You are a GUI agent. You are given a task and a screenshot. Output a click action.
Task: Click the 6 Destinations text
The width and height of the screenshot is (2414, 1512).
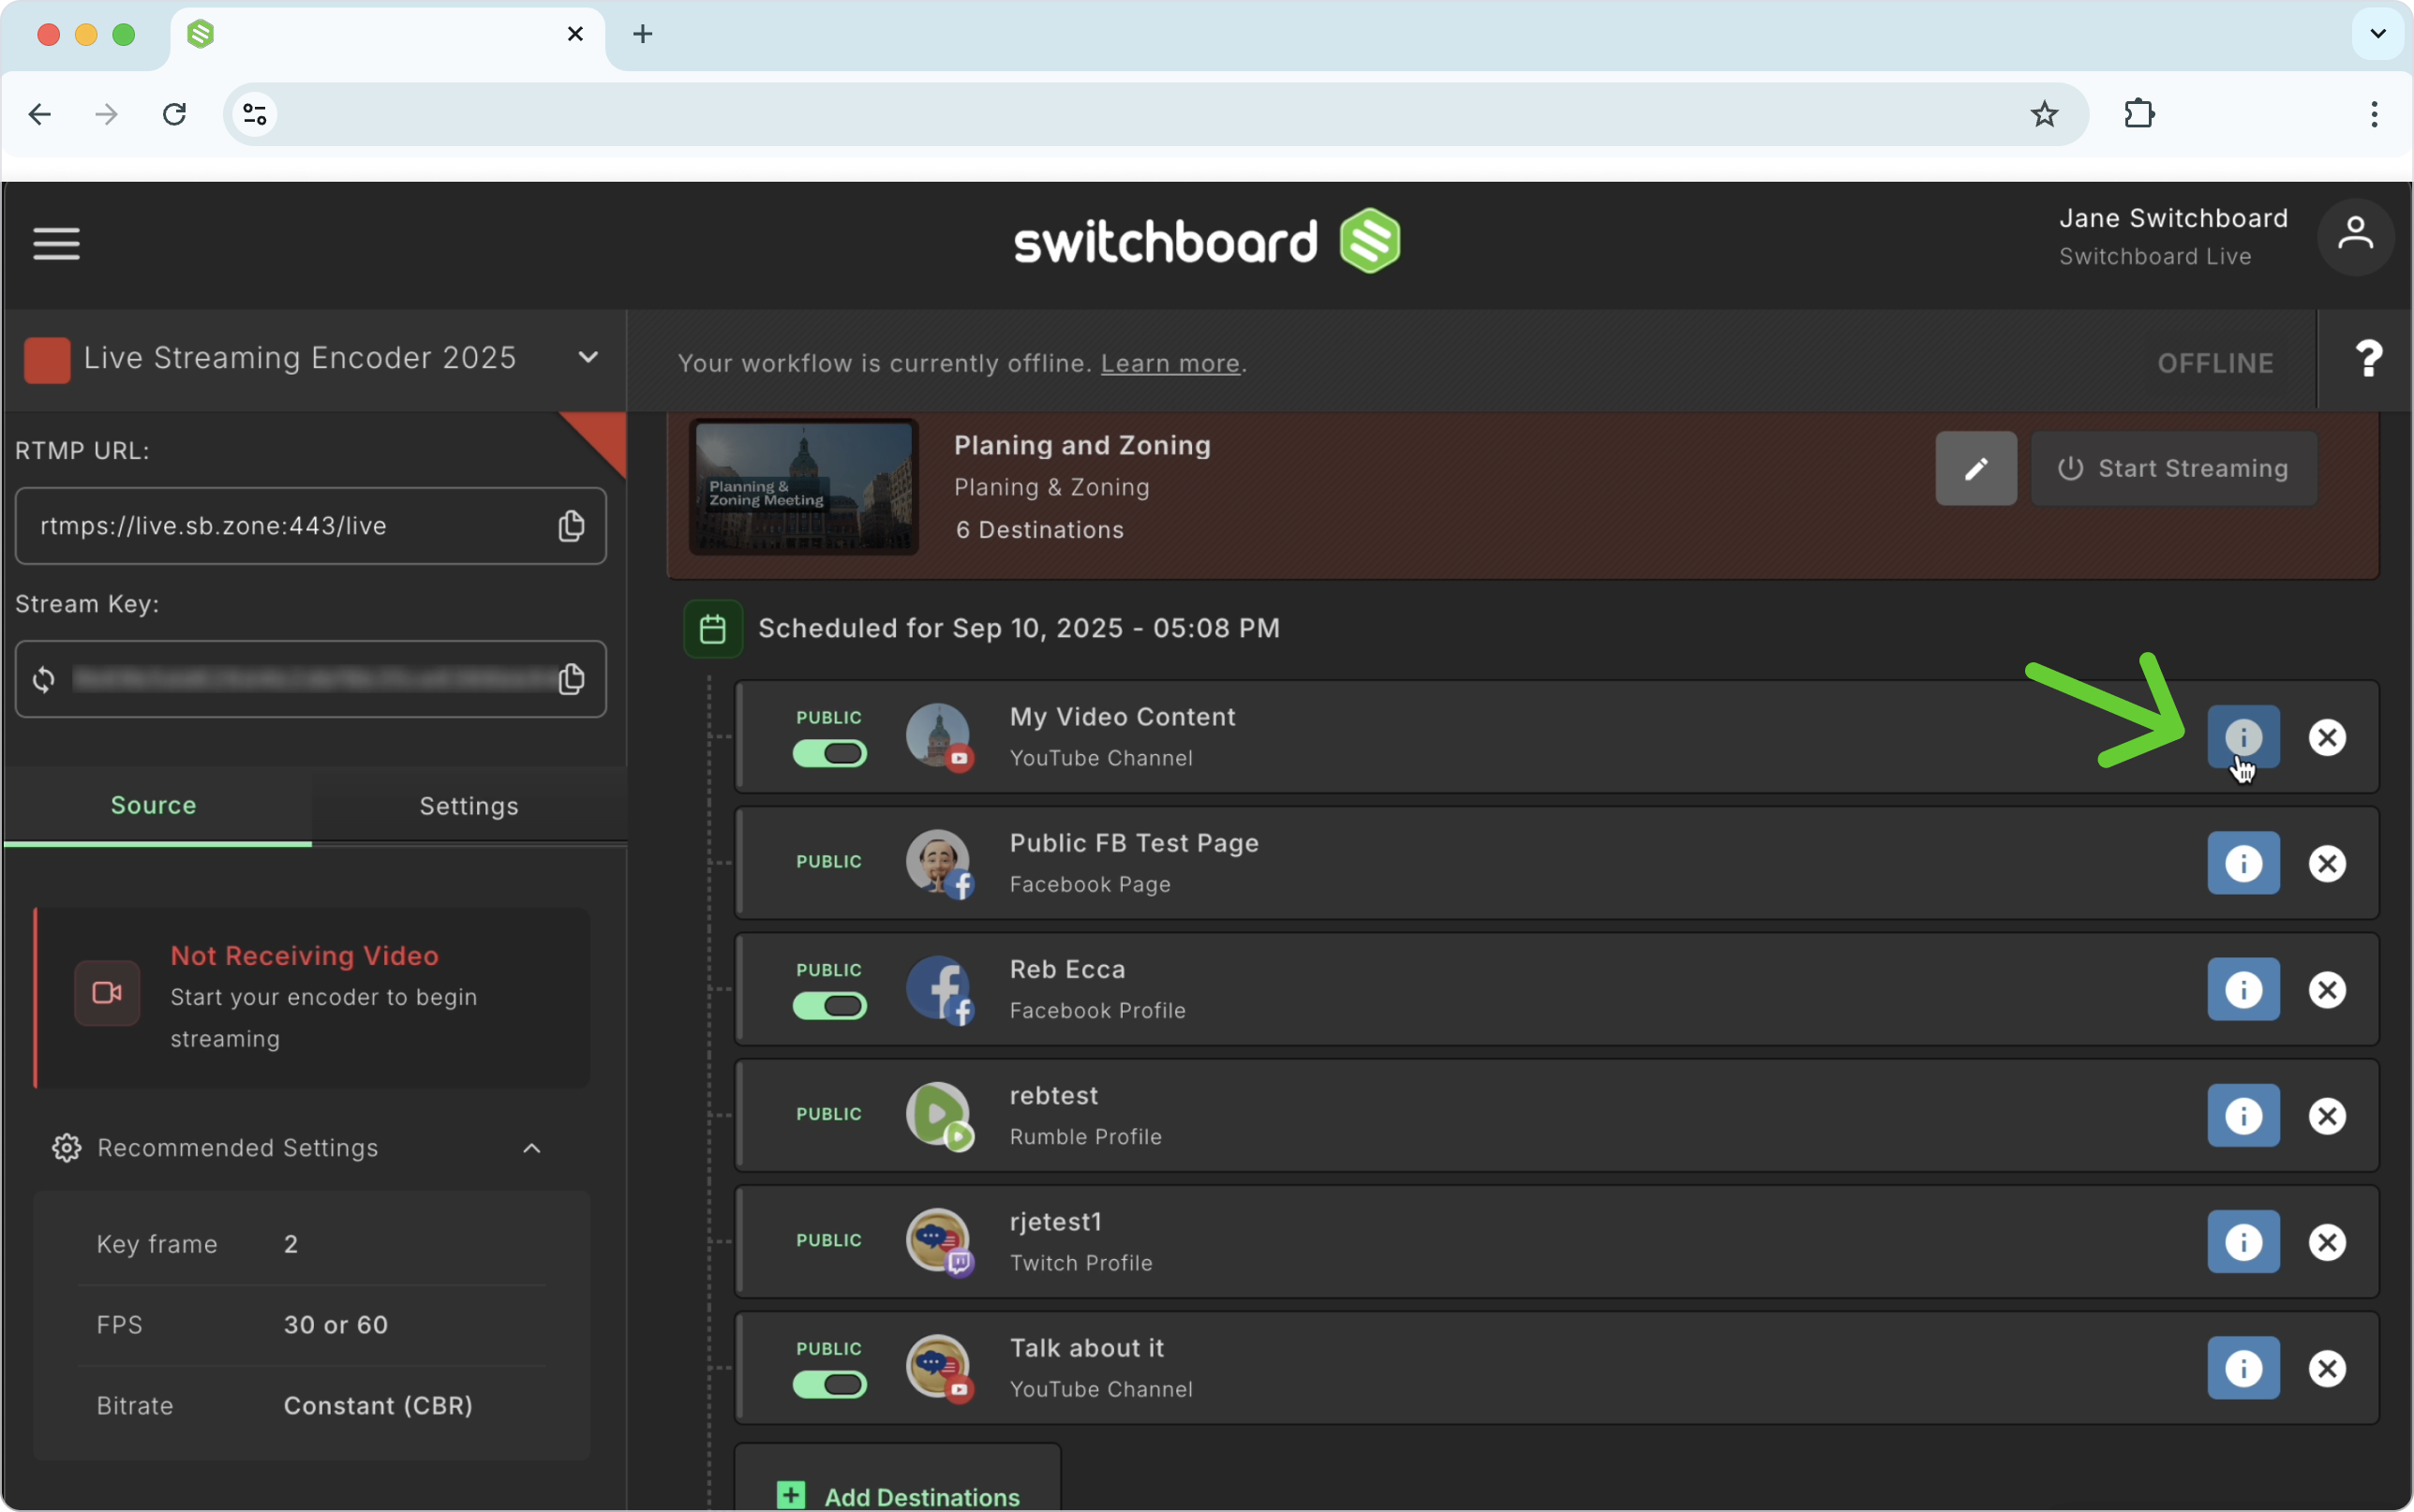[x=1040, y=530]
